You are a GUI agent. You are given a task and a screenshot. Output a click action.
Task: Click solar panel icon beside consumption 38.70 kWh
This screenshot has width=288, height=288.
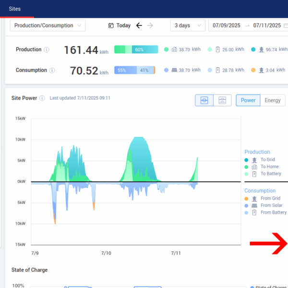tap(174, 70)
